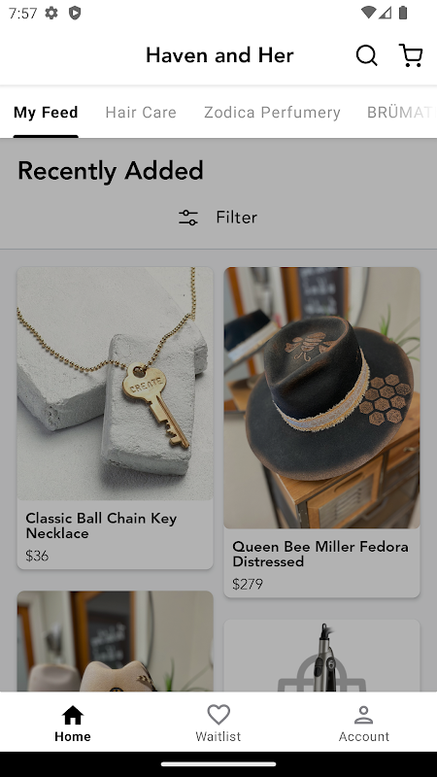Viewport: 437px width, 777px height.
Task: Tap the settings gear status icon
Action: tap(51, 13)
